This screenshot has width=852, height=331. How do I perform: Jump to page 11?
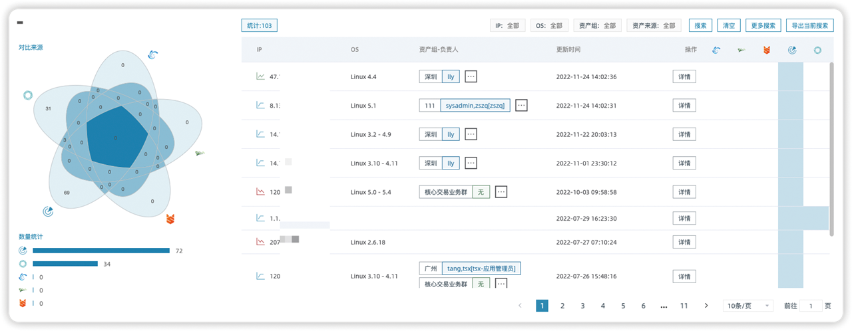pos(684,306)
